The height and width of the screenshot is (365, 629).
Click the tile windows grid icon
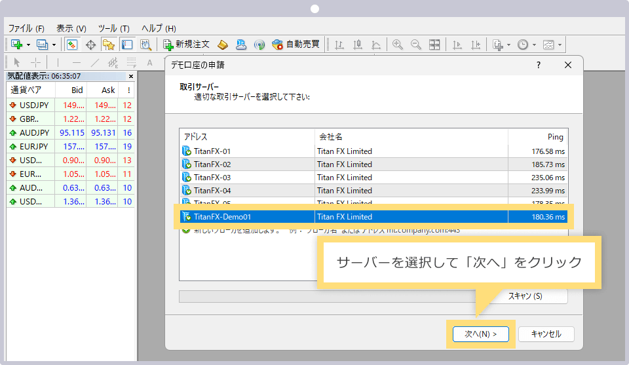[434, 45]
